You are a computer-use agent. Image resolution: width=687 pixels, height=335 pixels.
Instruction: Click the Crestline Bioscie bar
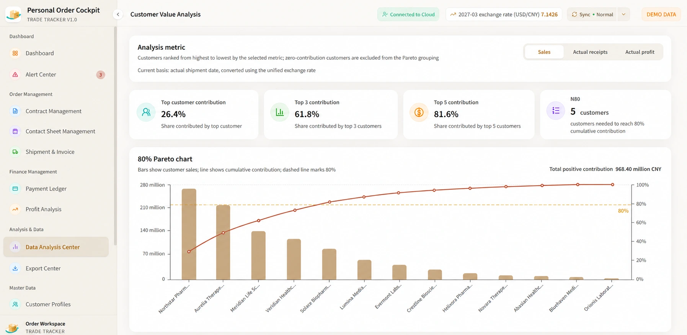click(x=435, y=275)
